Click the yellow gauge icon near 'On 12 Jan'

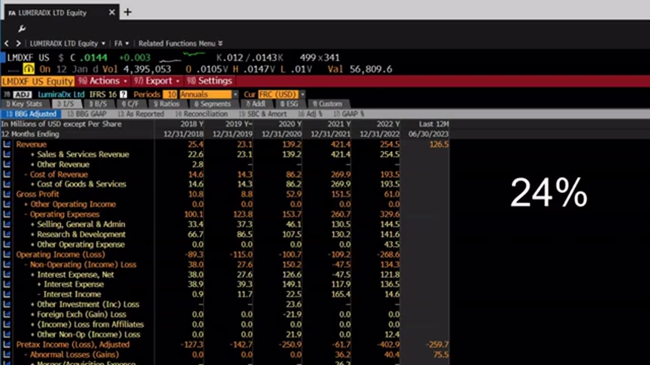click(28, 69)
